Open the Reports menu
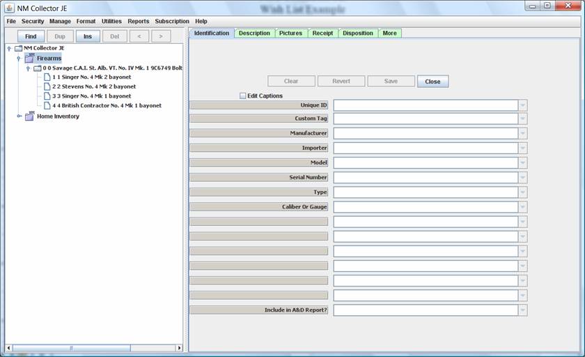 138,22
